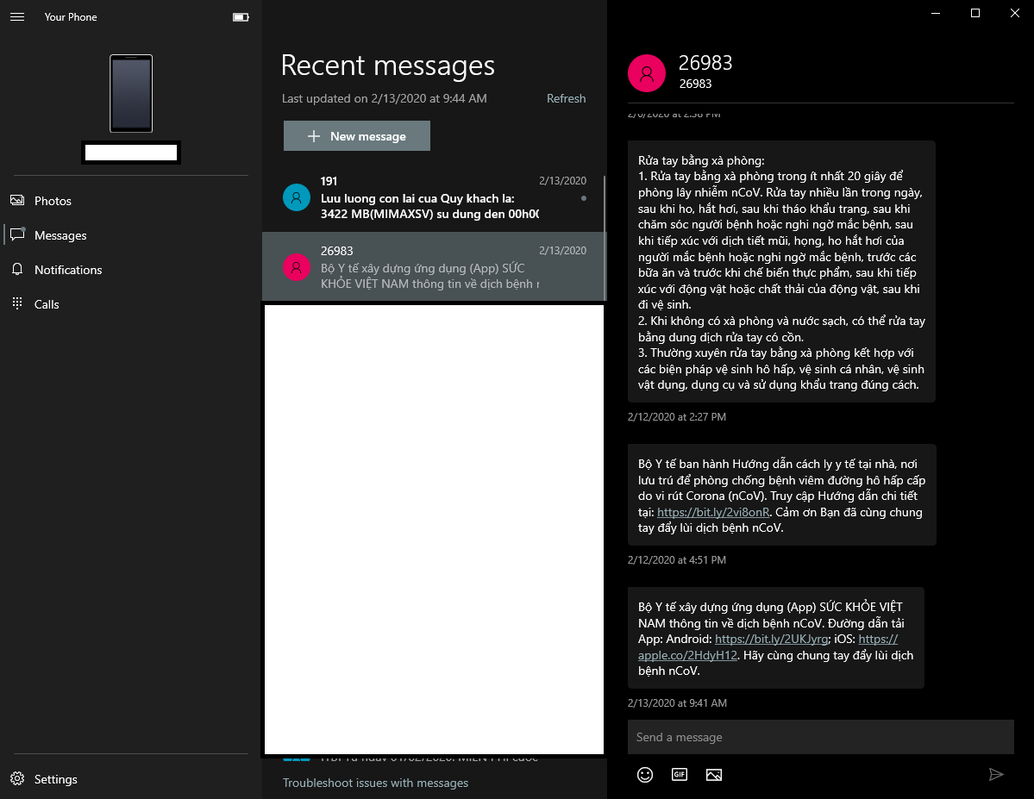
Task: Open the emoji picker
Action: coord(645,775)
